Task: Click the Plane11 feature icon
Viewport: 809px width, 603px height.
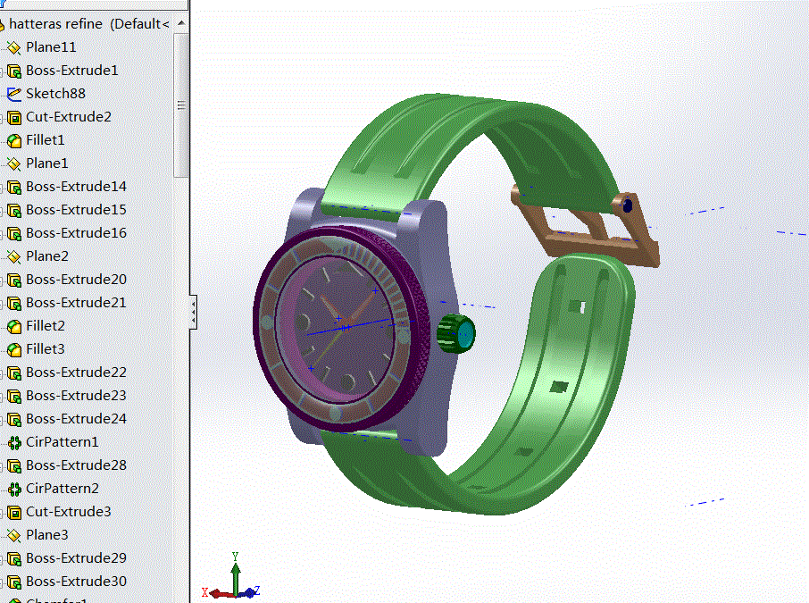Action: [14, 47]
